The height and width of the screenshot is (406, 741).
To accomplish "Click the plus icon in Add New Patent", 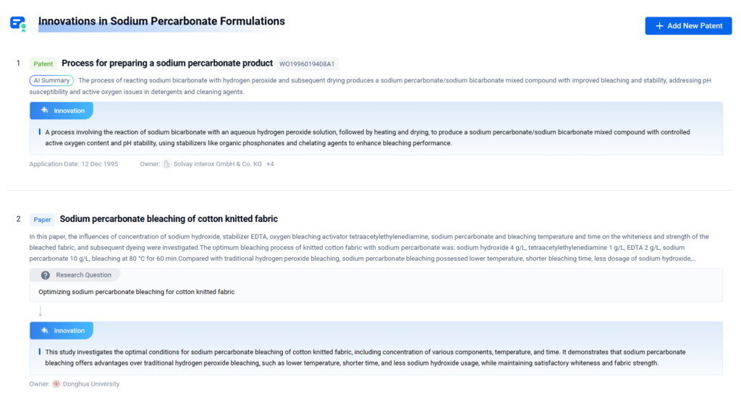I will click(659, 26).
